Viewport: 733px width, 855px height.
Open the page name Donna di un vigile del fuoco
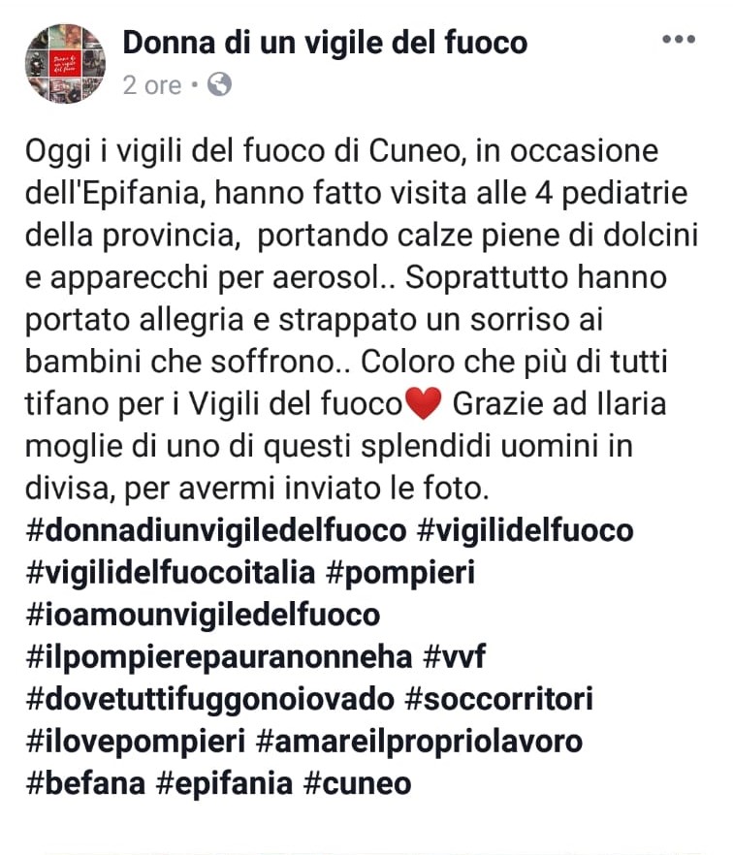(x=325, y=43)
